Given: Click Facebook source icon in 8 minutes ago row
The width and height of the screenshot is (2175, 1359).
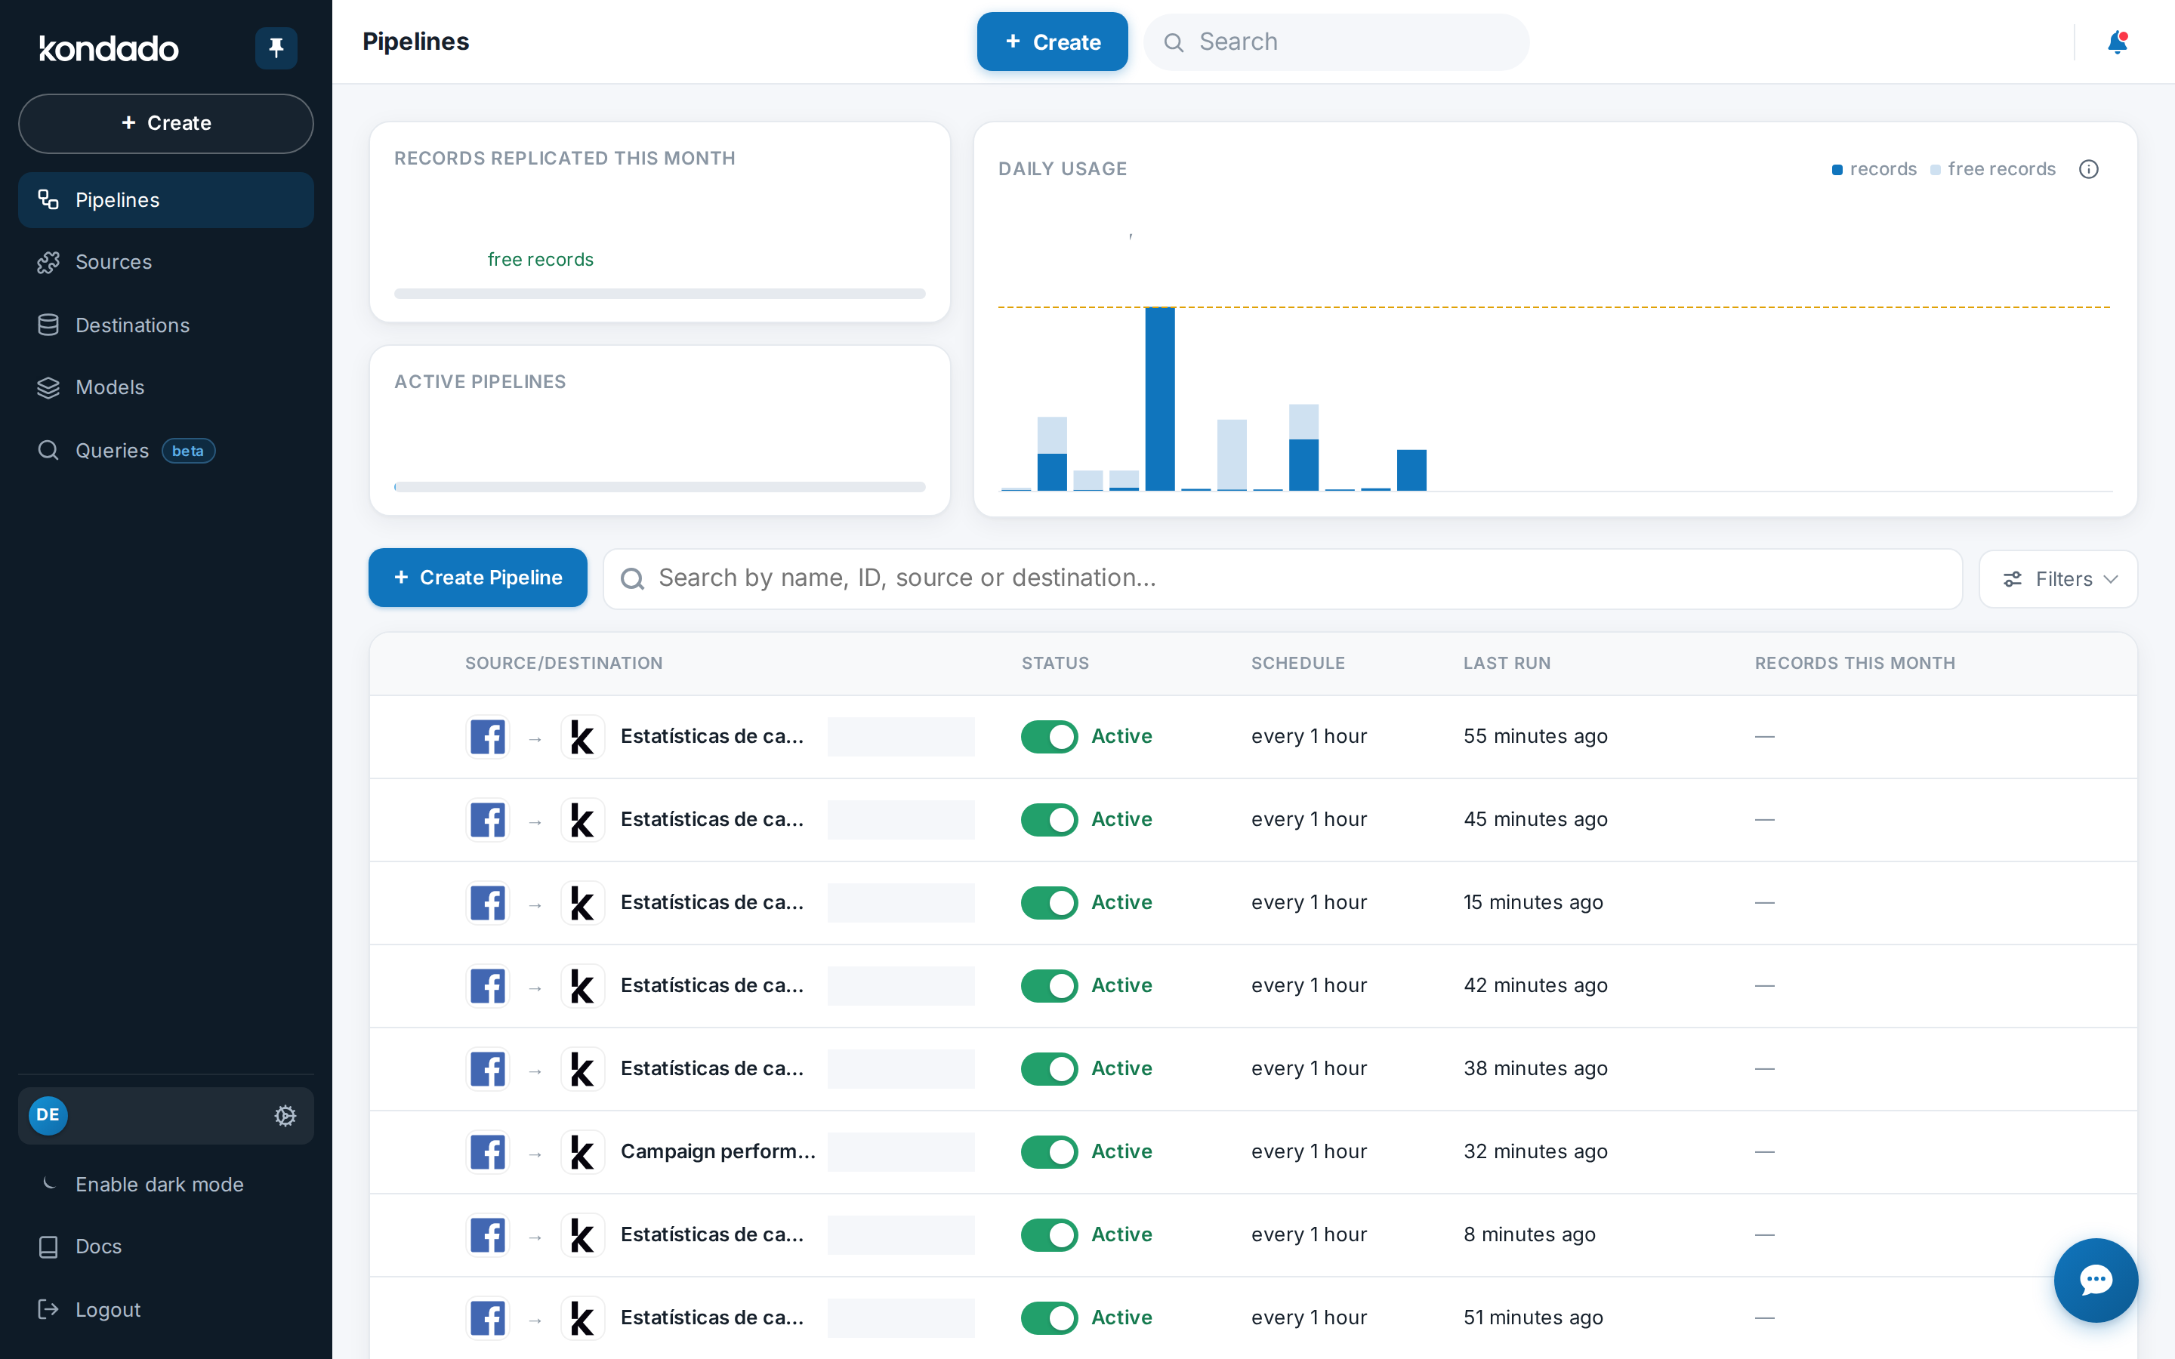Looking at the screenshot, I should click(x=488, y=1235).
